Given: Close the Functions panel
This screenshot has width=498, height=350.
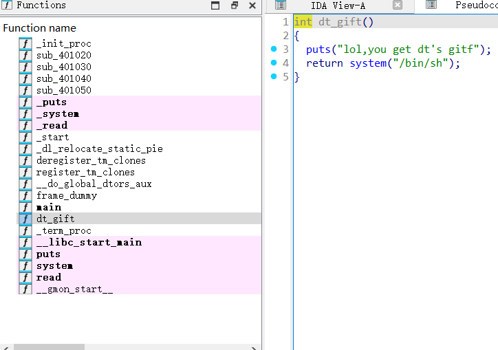Looking at the screenshot, I should tap(252, 6).
